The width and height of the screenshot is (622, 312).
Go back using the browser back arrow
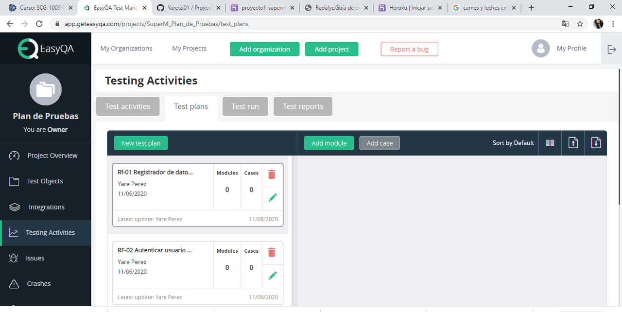(10, 23)
